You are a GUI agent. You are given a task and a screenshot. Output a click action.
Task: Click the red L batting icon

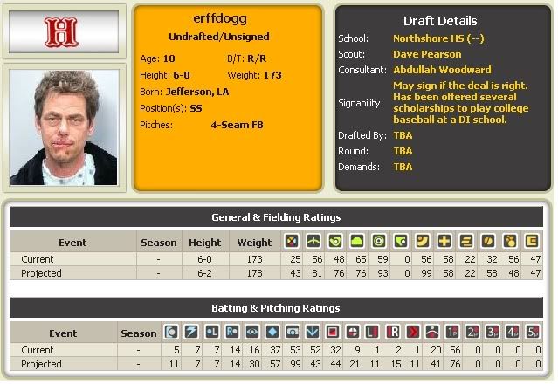pyautogui.click(x=372, y=333)
